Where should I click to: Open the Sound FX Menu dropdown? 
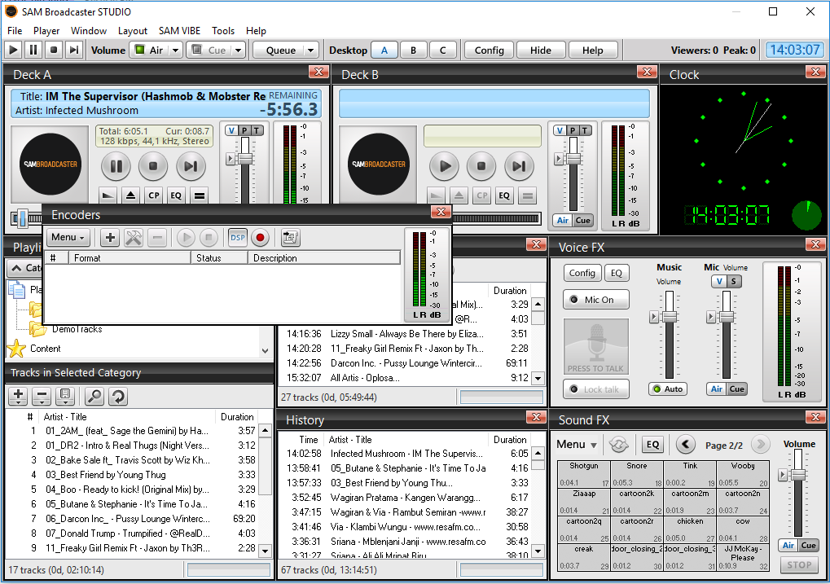point(577,445)
